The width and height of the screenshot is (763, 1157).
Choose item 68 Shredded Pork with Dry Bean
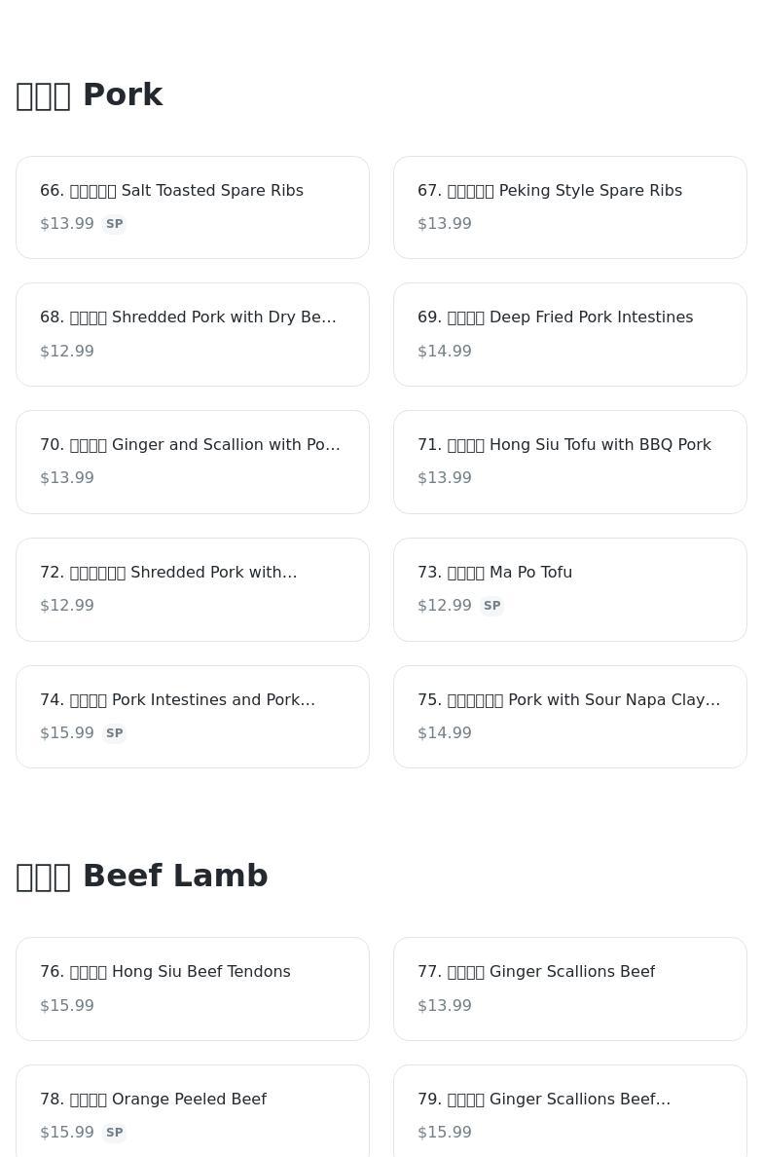tap(193, 334)
